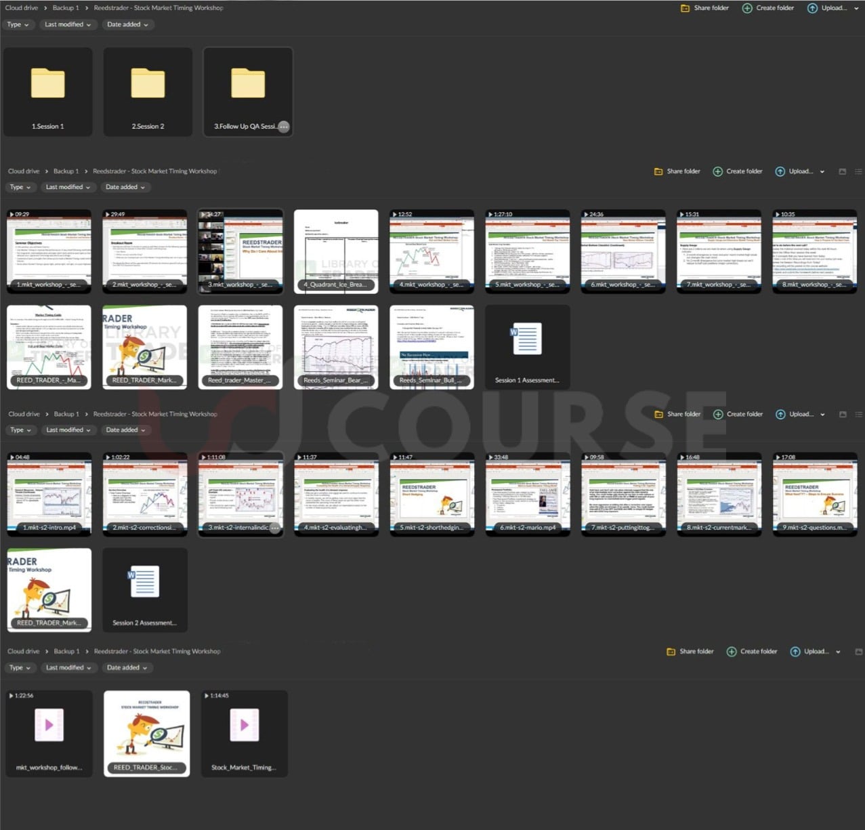Go to Cloud drive in the topmost breadcrumb
865x830 pixels.
click(22, 8)
